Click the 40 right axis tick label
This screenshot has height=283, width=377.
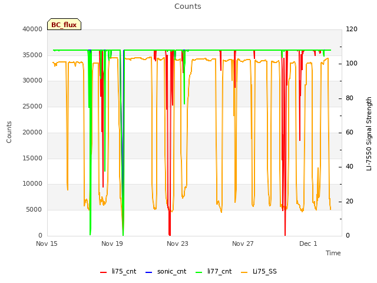pos(349,166)
